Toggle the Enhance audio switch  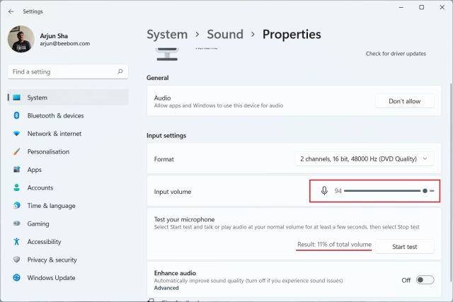click(x=425, y=280)
